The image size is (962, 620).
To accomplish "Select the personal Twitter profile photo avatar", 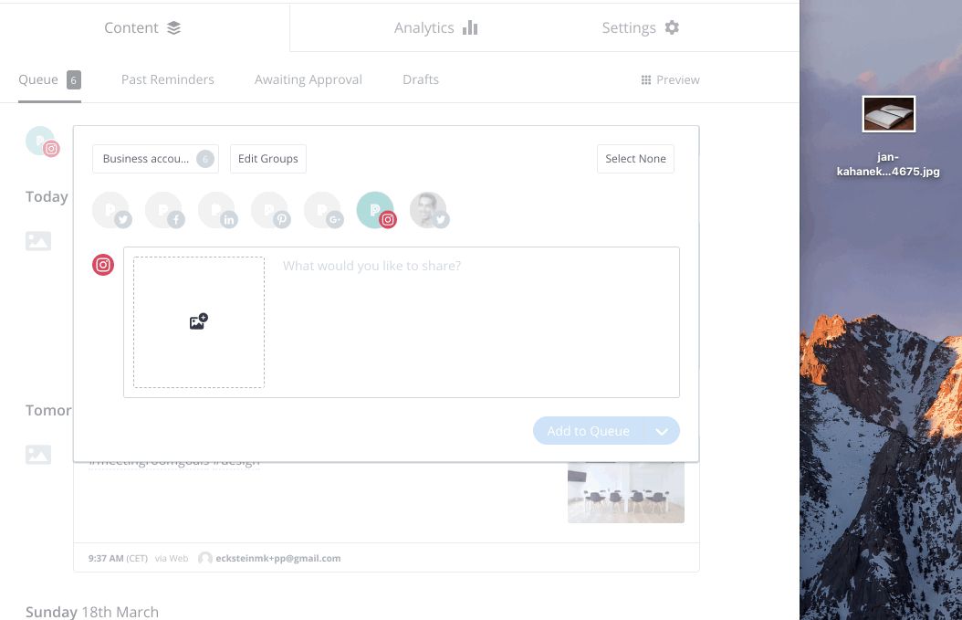I will (428, 210).
